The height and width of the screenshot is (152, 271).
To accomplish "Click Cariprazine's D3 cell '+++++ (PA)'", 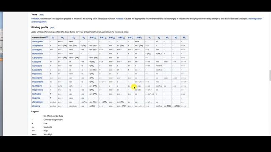I will (x=74, y=58).
